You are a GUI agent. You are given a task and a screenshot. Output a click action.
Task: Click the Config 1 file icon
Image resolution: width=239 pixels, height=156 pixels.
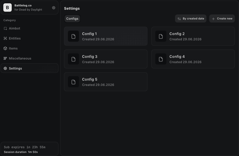pyautogui.click(x=73, y=36)
